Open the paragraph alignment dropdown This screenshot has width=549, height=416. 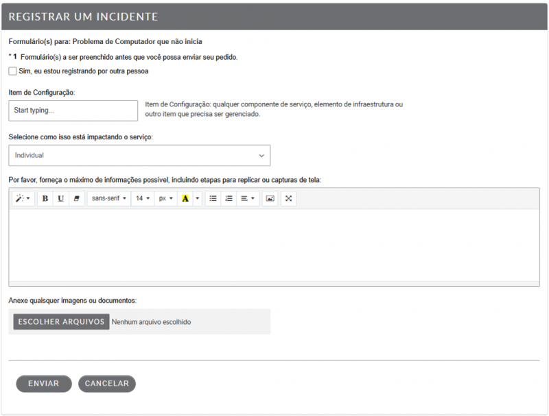(248, 198)
